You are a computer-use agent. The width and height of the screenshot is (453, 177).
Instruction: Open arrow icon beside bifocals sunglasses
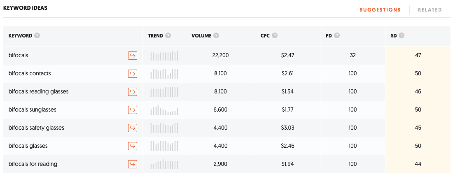pos(133,110)
